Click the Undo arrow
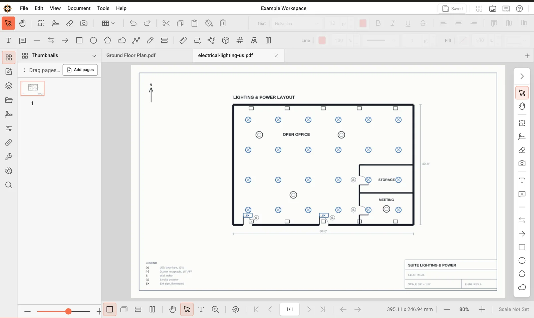 (133, 23)
